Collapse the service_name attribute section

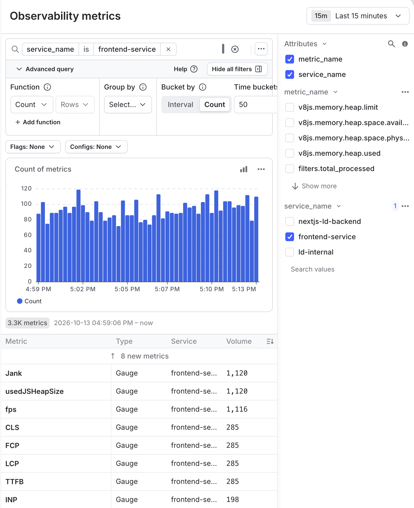(313, 206)
